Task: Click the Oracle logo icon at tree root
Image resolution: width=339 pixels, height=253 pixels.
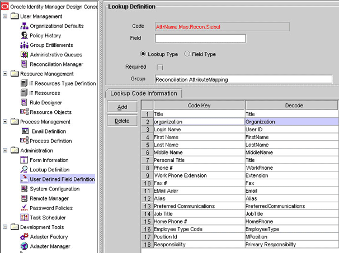Action: pos(5,7)
